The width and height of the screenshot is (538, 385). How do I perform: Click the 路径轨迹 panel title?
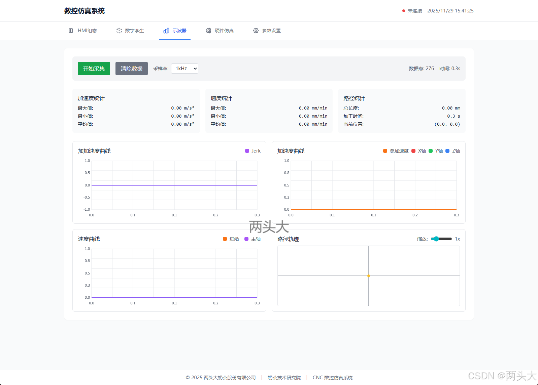pos(288,239)
